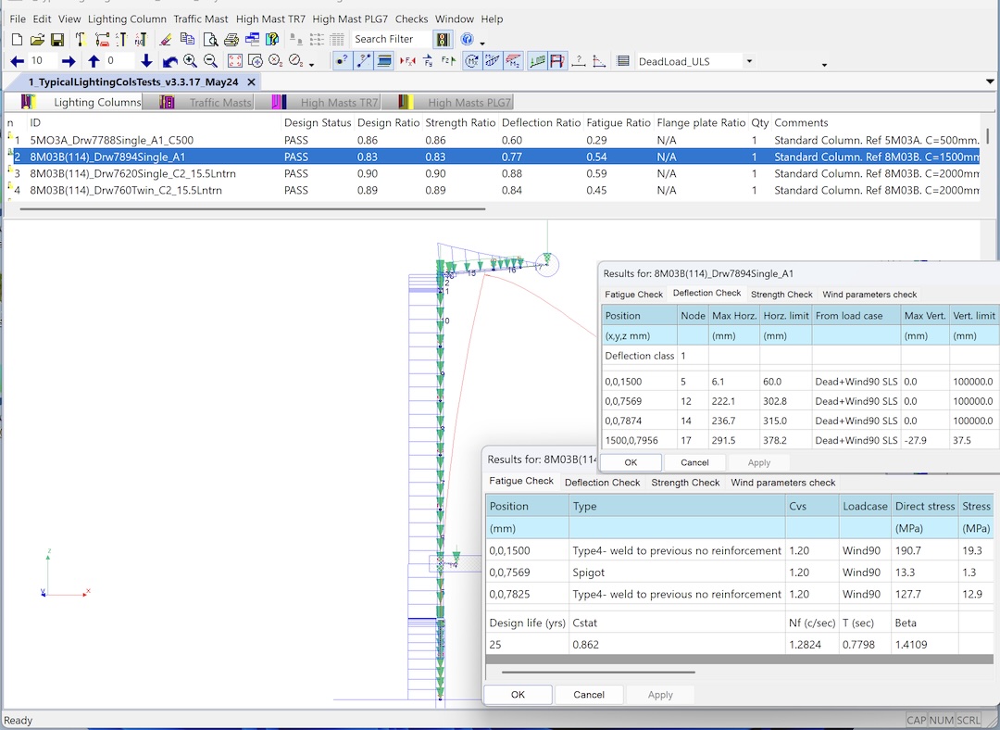Expand the document tabs list arrow
Image resolution: width=1000 pixels, height=730 pixels.
(x=990, y=82)
